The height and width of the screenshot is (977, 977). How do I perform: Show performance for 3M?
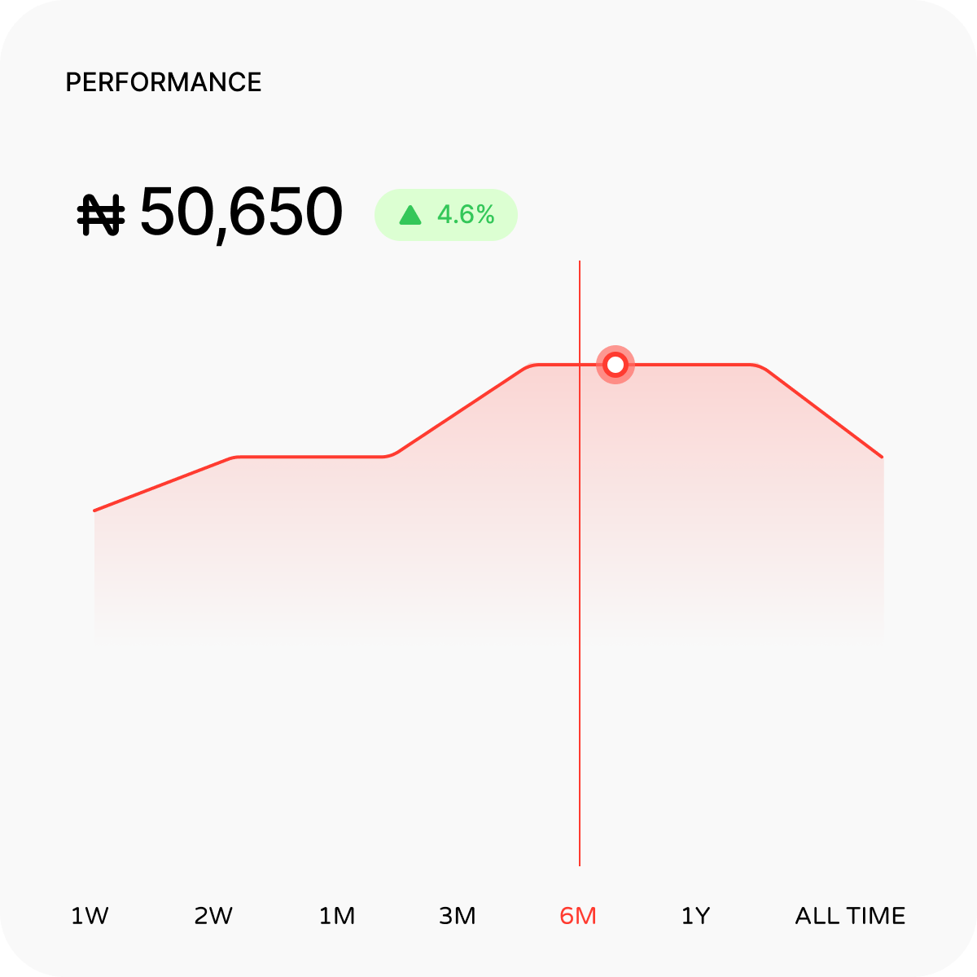point(458,916)
